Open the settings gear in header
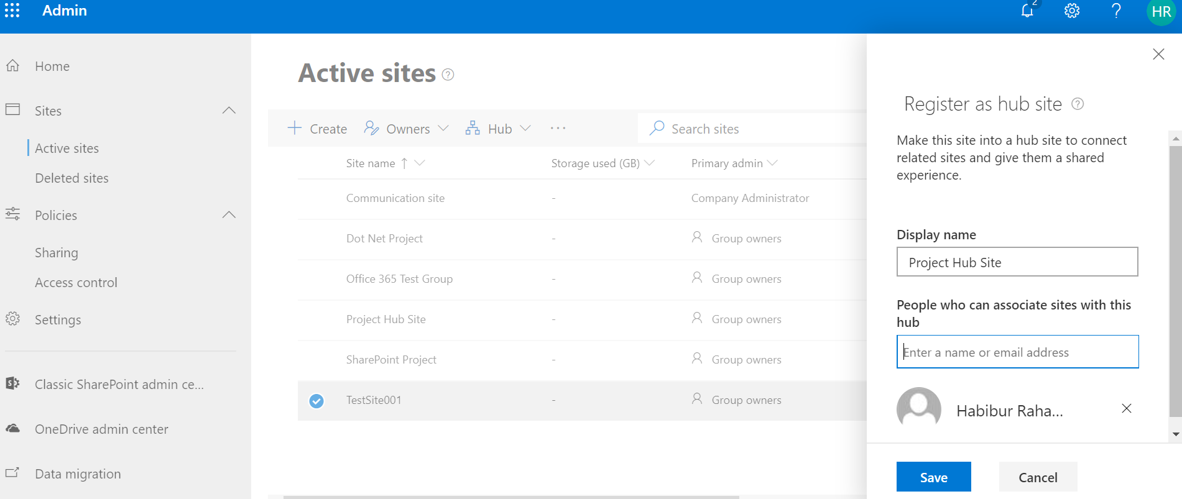Image resolution: width=1182 pixels, height=499 pixels. tap(1071, 11)
